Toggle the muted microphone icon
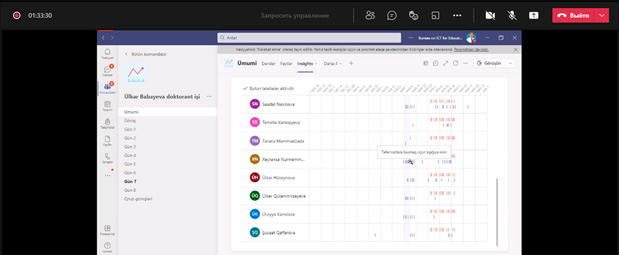Screen dimensions: 619x255 512,15
